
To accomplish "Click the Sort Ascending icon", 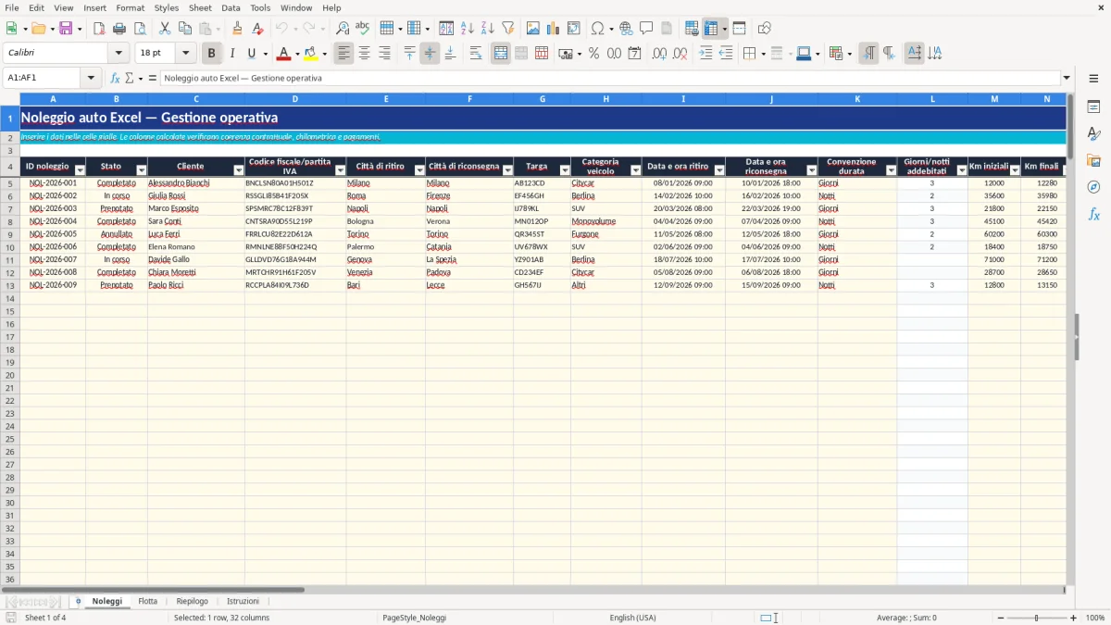I will 467,28.
